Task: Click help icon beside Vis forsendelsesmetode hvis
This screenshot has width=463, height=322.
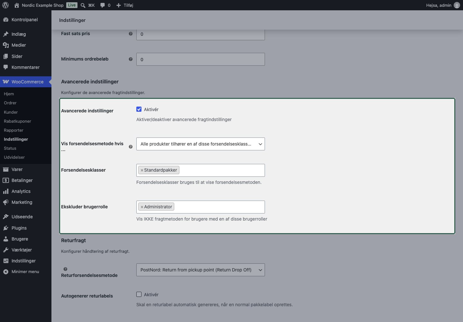Action: tap(131, 147)
